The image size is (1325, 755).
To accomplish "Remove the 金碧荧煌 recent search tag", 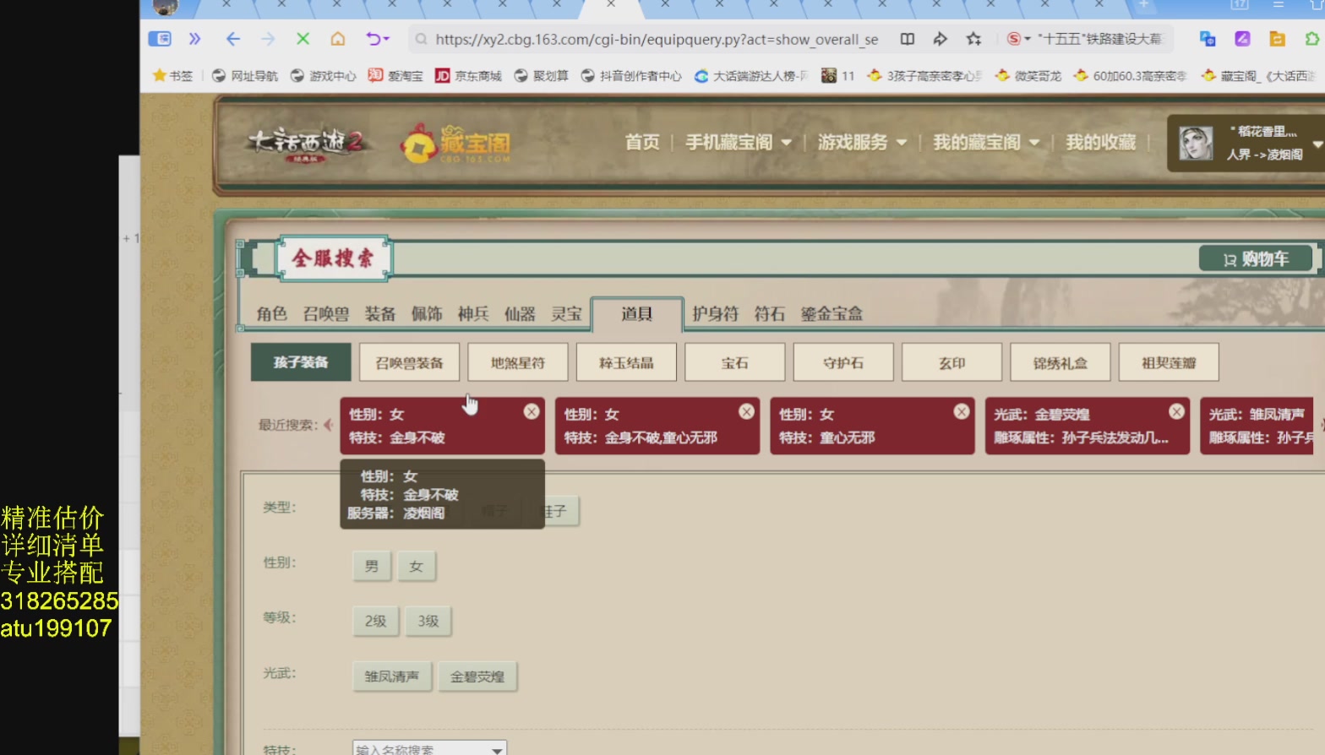I will coord(1176,411).
